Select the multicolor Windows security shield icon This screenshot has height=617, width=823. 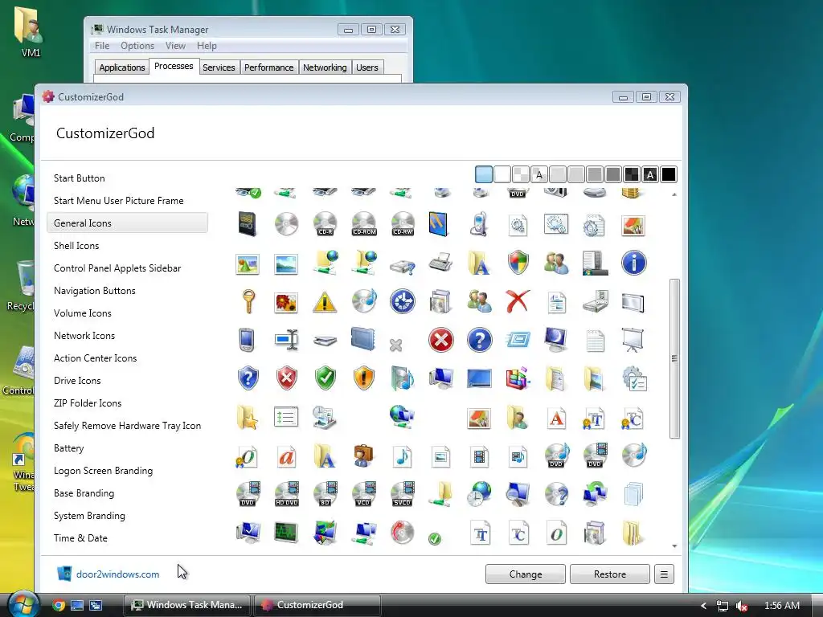(518, 263)
